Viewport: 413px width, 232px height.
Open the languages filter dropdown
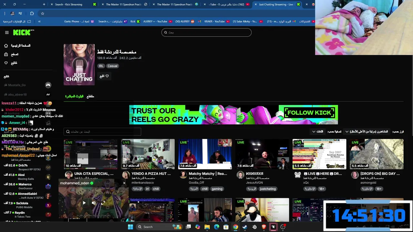coord(317,131)
